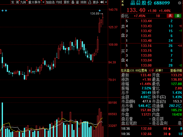Toggle the 简 simplified view
Image resolution: width=183 pixels, height=137 pixels.
click(x=17, y=2)
